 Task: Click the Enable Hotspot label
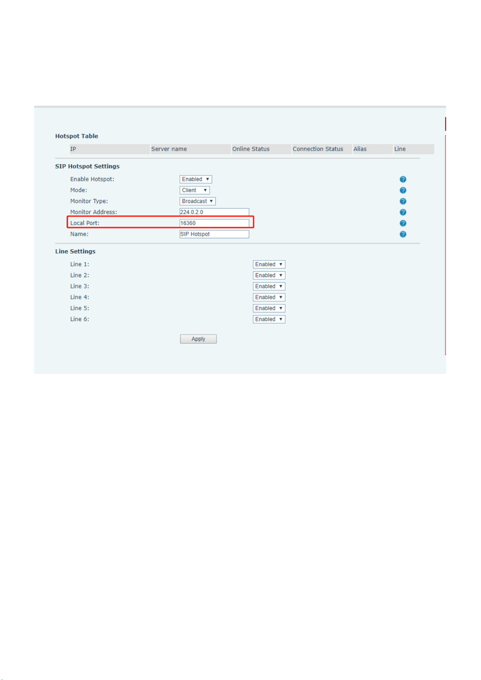tap(92, 179)
